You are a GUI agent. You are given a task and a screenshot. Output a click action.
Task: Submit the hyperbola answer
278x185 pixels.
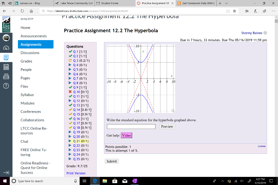tap(112, 161)
